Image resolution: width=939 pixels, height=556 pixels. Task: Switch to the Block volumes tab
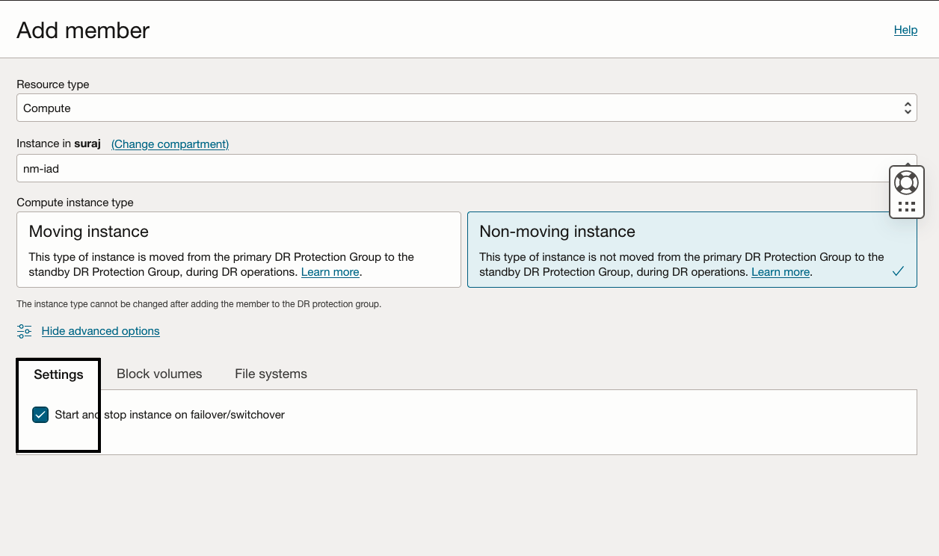coord(159,374)
